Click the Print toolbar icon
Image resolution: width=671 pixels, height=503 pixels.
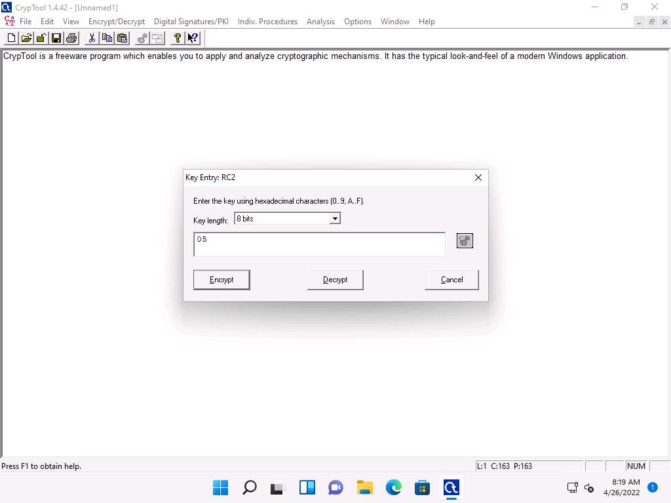point(71,38)
